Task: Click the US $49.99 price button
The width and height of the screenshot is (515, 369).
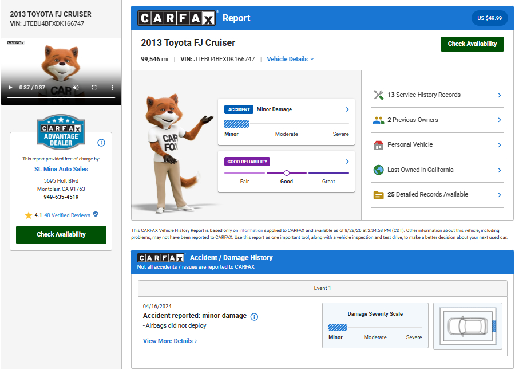Action: (x=489, y=18)
